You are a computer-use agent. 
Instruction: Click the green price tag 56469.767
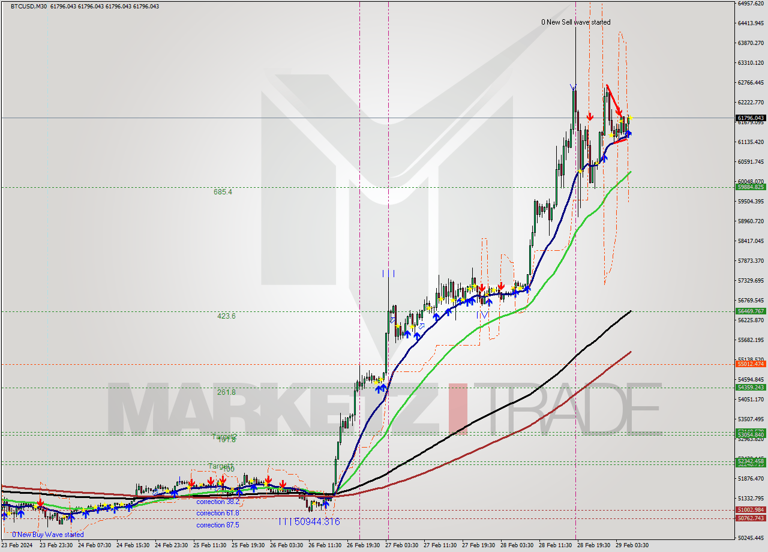click(750, 311)
